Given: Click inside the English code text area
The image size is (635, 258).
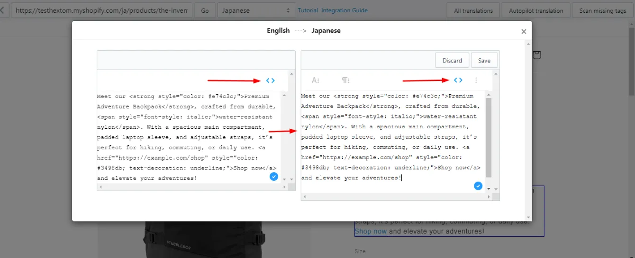Looking at the screenshot, I should pyautogui.click(x=189, y=137).
